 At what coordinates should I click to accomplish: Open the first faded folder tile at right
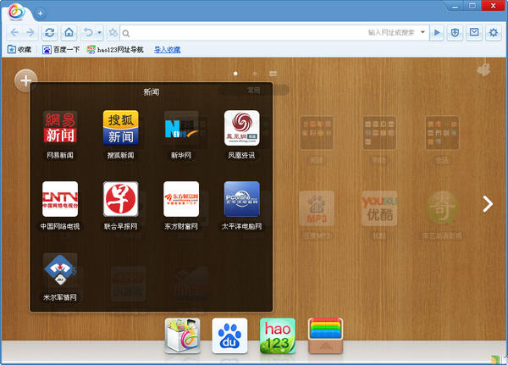(x=317, y=133)
